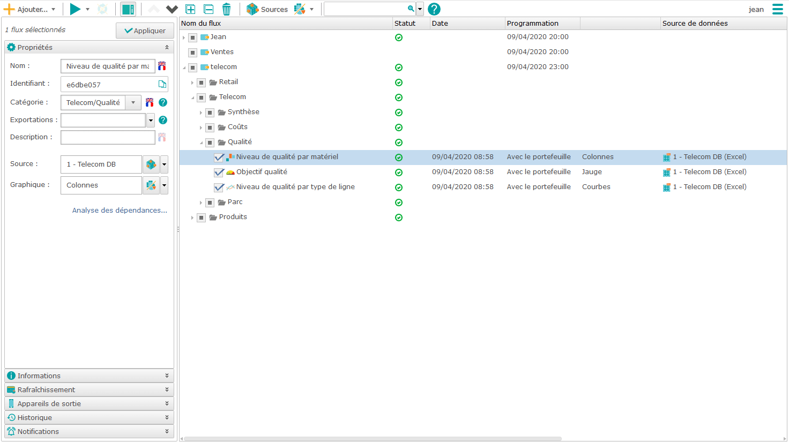Click the telecom wallet icon
The width and height of the screenshot is (789, 442).
point(204,67)
